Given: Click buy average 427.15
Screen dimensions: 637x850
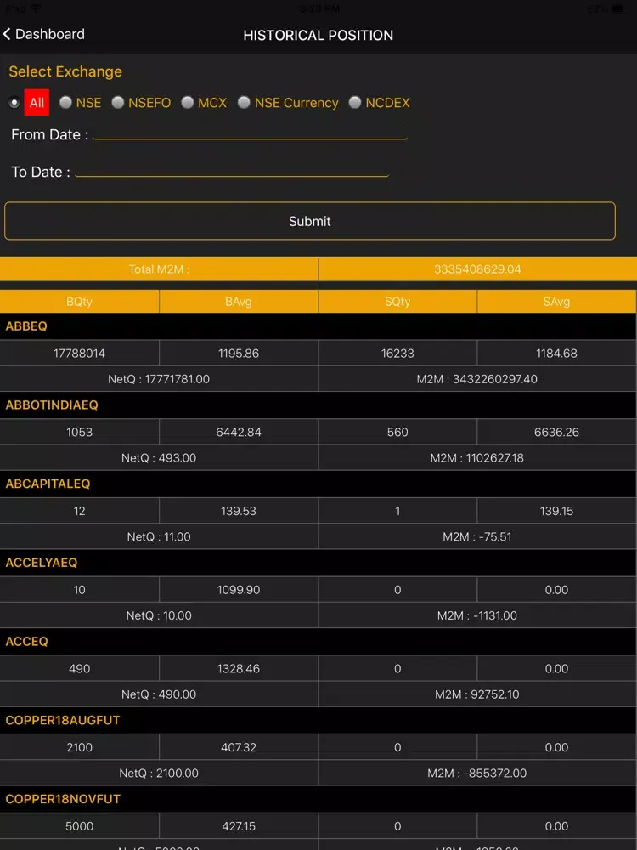Looking at the screenshot, I should (x=239, y=826).
